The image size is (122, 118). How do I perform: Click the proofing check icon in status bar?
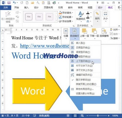click(34, 116)
